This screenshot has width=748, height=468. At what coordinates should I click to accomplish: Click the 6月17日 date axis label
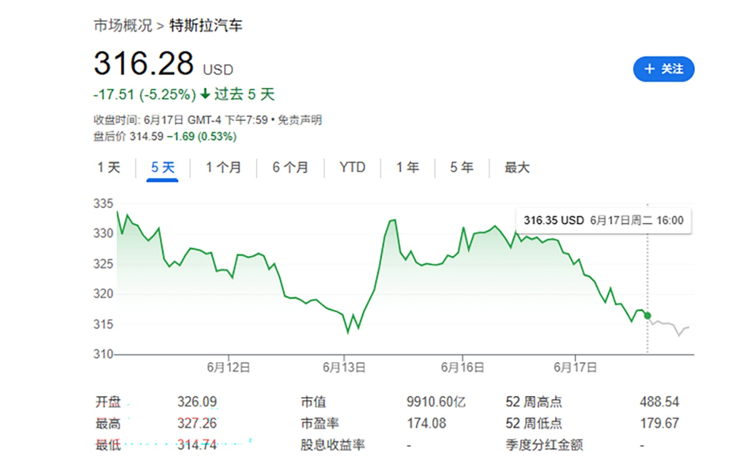(x=575, y=367)
